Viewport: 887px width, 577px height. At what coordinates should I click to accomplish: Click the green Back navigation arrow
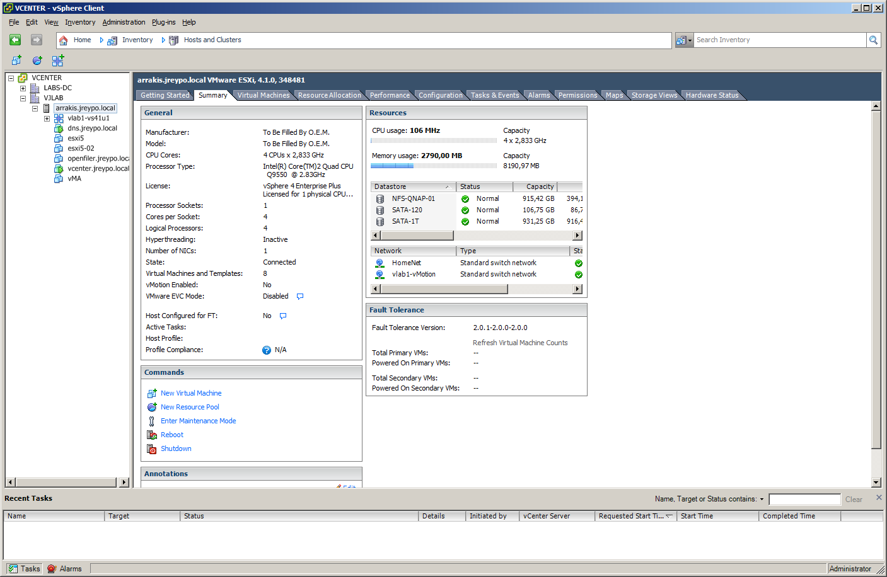coord(15,40)
